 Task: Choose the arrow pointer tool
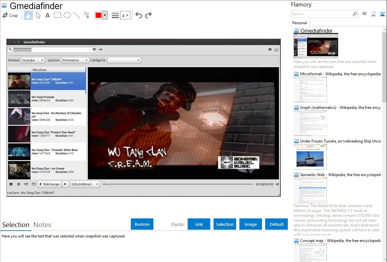(38, 15)
